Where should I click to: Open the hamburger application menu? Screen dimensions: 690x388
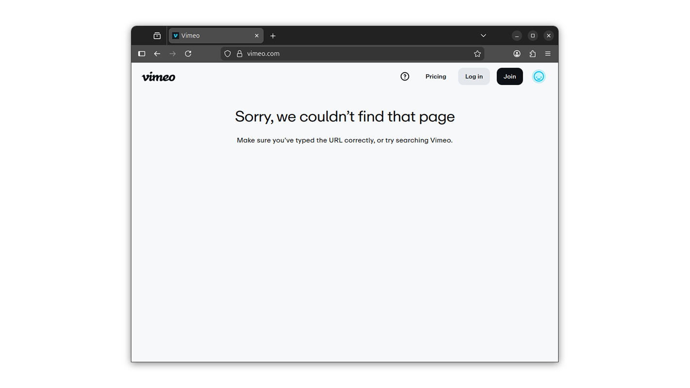pyautogui.click(x=548, y=53)
